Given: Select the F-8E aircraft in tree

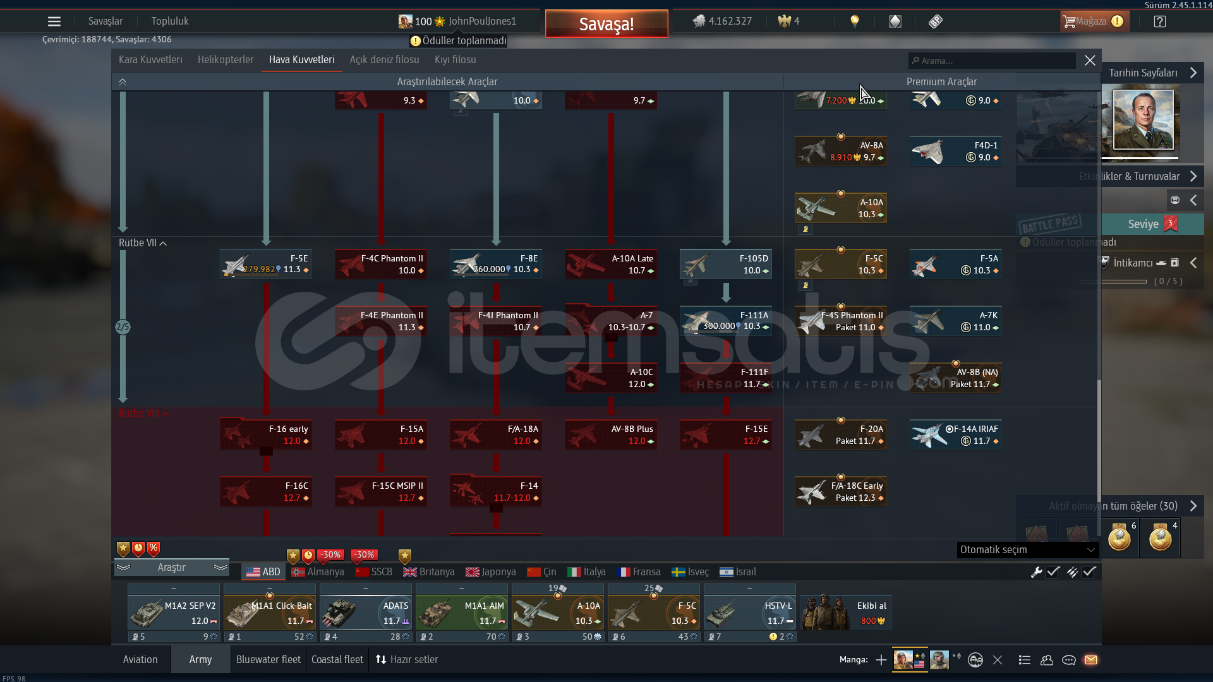Looking at the screenshot, I should (496, 264).
